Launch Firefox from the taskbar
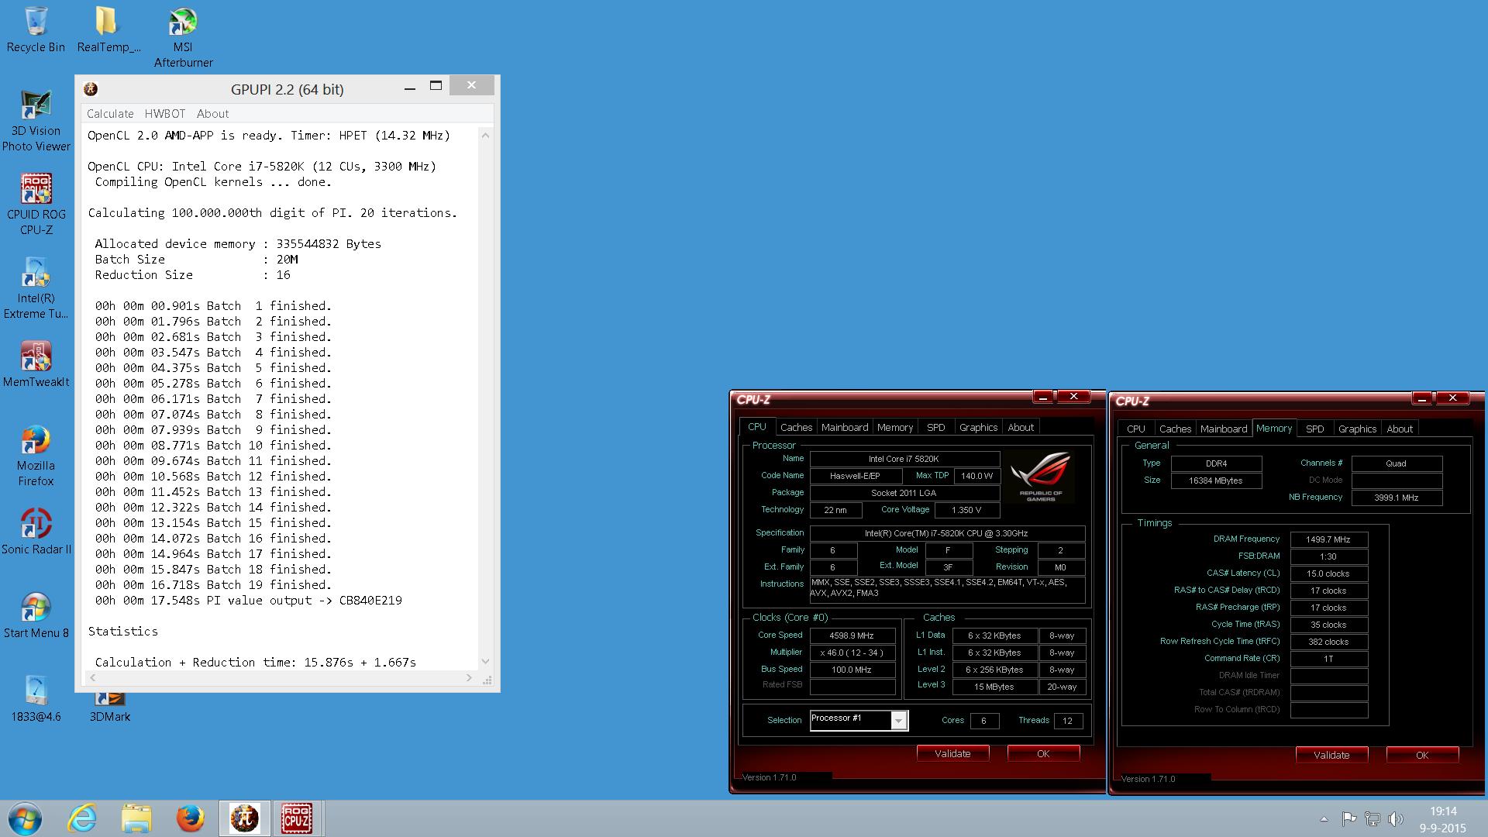 coord(190,818)
